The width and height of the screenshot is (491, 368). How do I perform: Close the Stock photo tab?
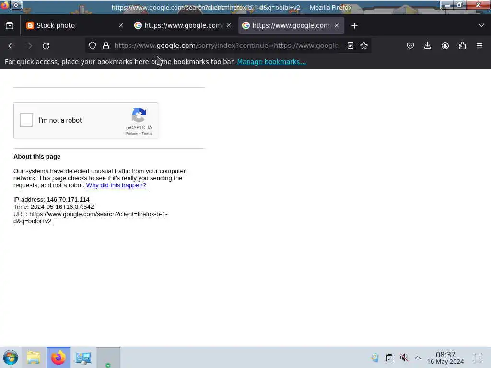pos(121,26)
